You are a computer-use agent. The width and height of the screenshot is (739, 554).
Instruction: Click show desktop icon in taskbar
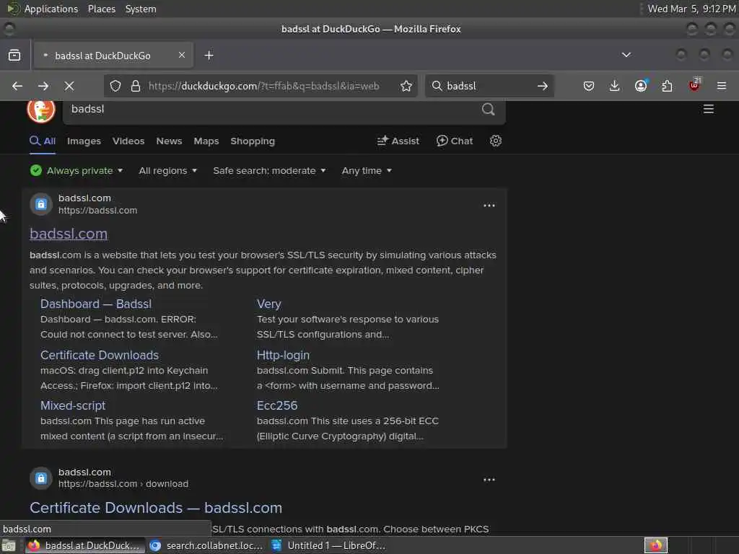(9, 546)
